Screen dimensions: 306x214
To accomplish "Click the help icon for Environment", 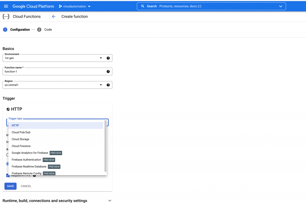I will click(108, 58).
